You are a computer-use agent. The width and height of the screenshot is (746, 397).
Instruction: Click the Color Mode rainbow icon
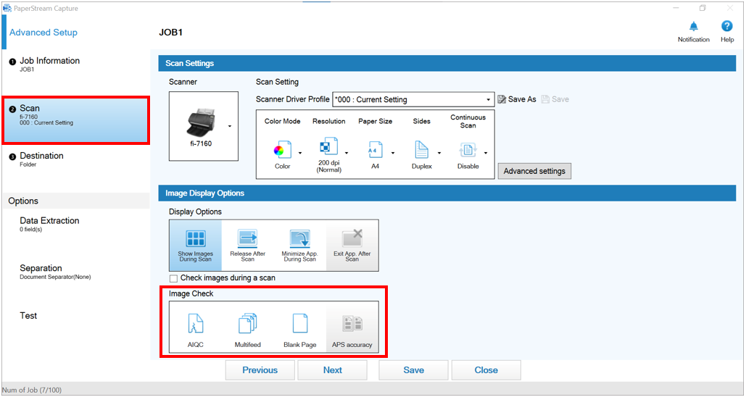point(283,151)
